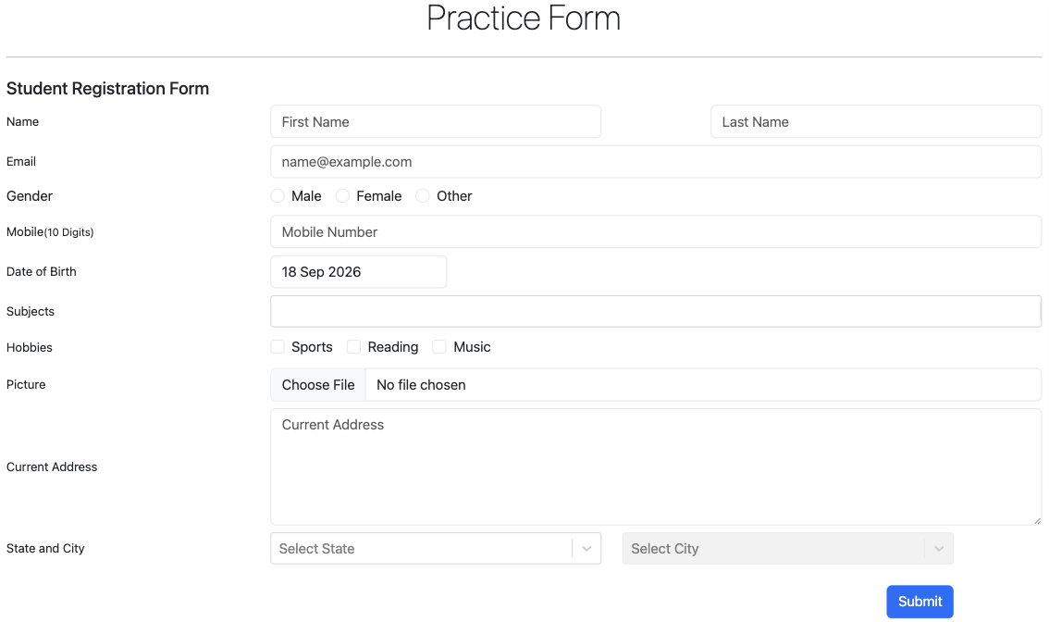The width and height of the screenshot is (1049, 622).
Task: Click the Email row label
Action: (x=21, y=161)
